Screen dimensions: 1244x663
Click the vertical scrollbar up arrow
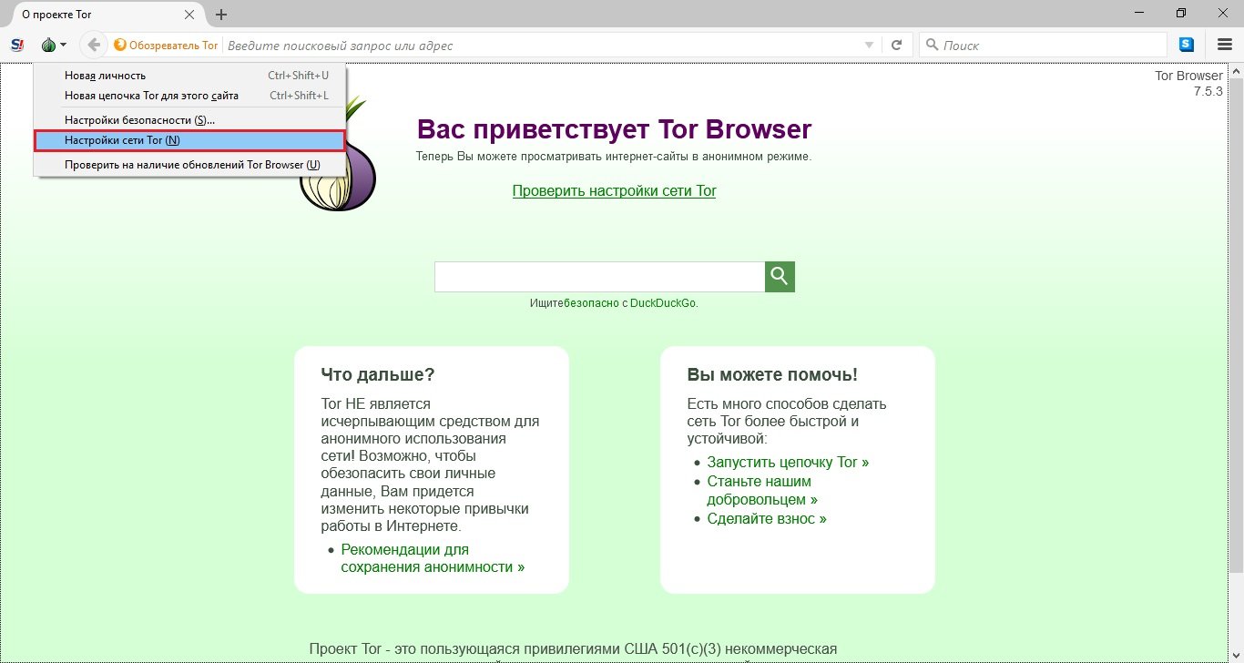tap(1237, 70)
